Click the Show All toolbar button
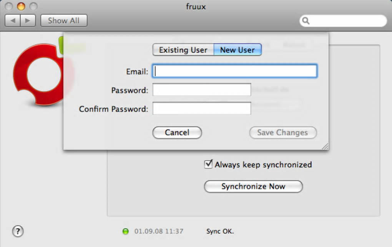The image size is (392, 247). [64, 21]
